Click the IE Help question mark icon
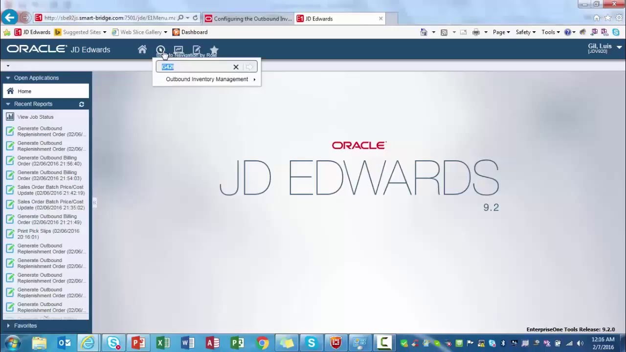The height and width of the screenshot is (352, 626). pos(567,32)
